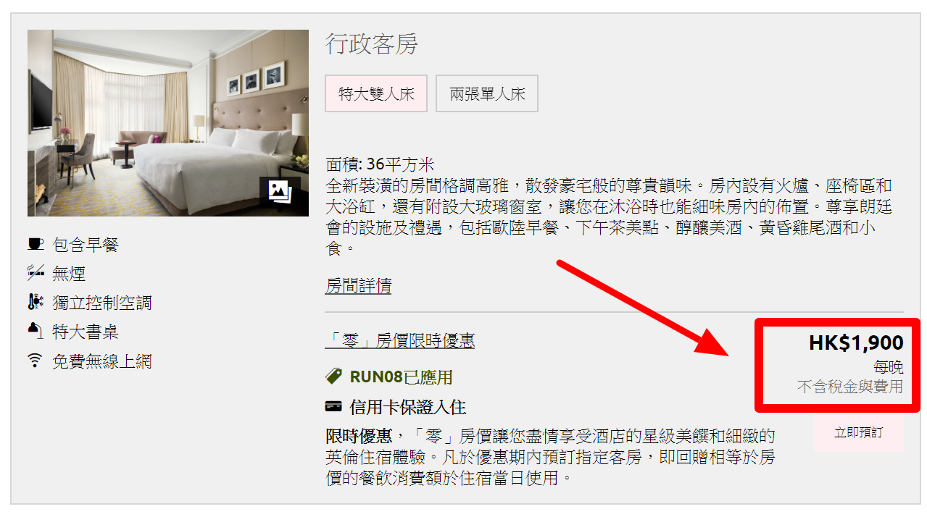The image size is (927, 517).
Task: Open the 「零」房價限時優惠 offer link
Action: pyautogui.click(x=400, y=340)
